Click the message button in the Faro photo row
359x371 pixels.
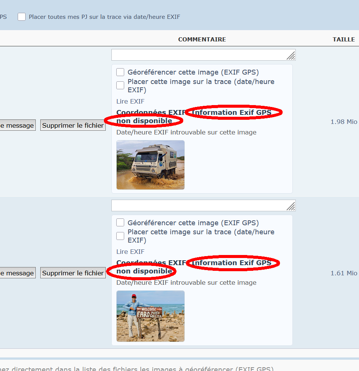point(17,273)
